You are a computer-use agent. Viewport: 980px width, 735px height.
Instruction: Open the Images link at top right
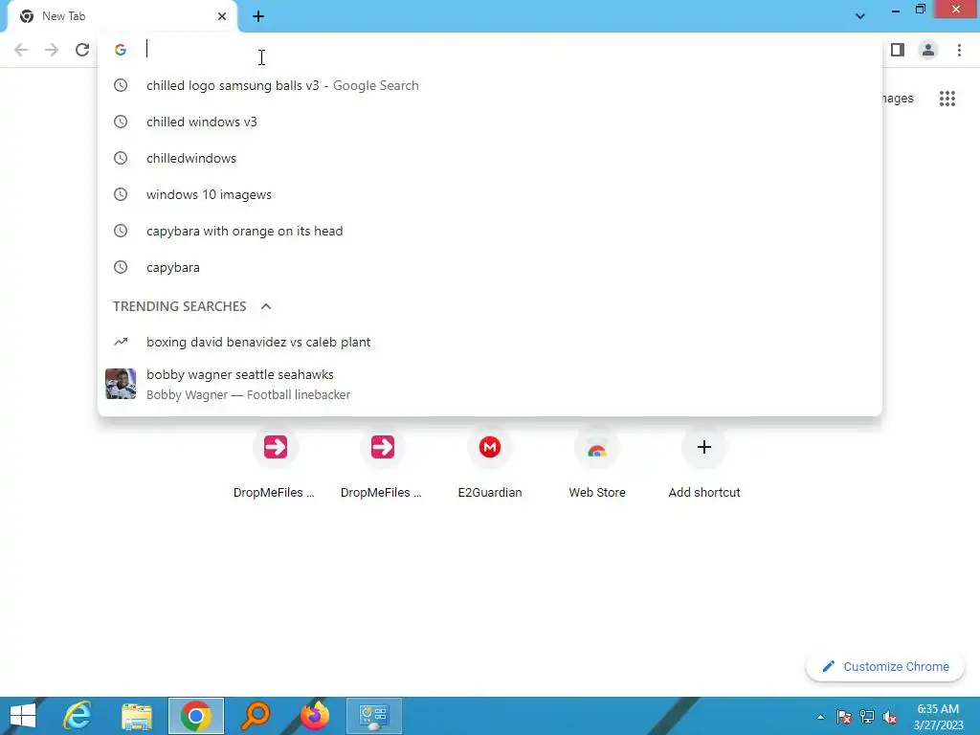896,99
